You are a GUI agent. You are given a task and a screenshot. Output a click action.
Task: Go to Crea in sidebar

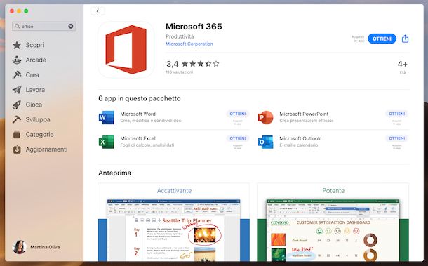pyautogui.click(x=32, y=75)
